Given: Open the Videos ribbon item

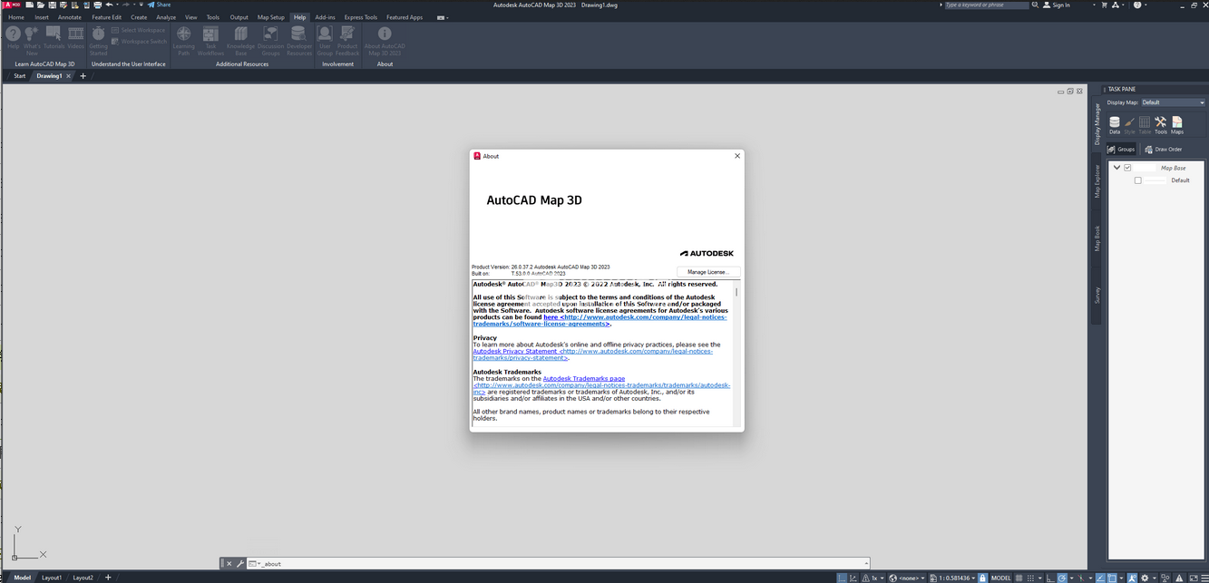Looking at the screenshot, I should coord(75,37).
